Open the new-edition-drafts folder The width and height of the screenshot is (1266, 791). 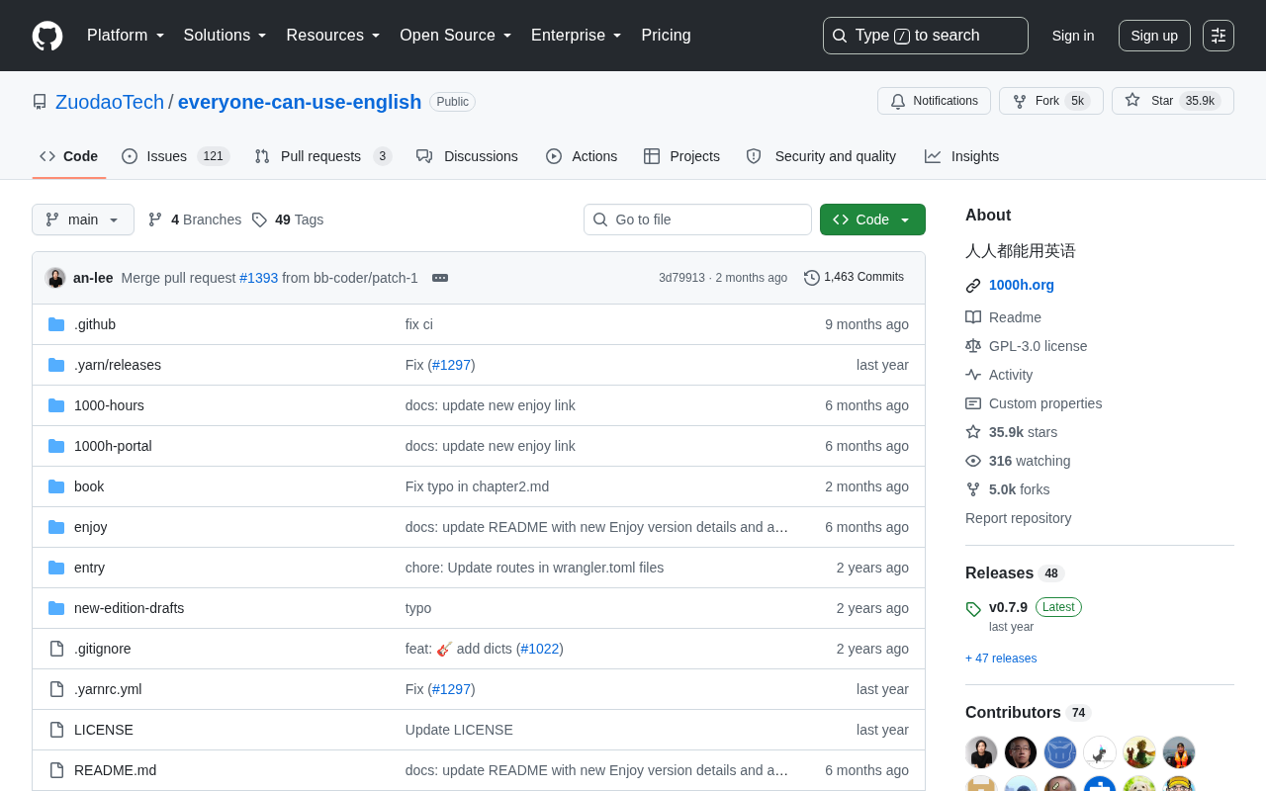tap(129, 608)
